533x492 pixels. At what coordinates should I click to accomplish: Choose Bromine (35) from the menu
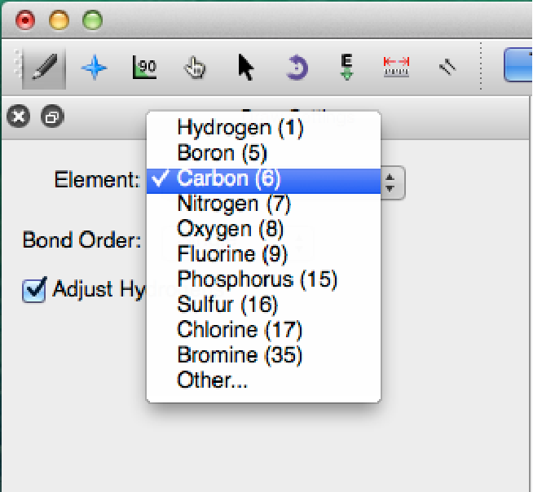[x=240, y=355]
